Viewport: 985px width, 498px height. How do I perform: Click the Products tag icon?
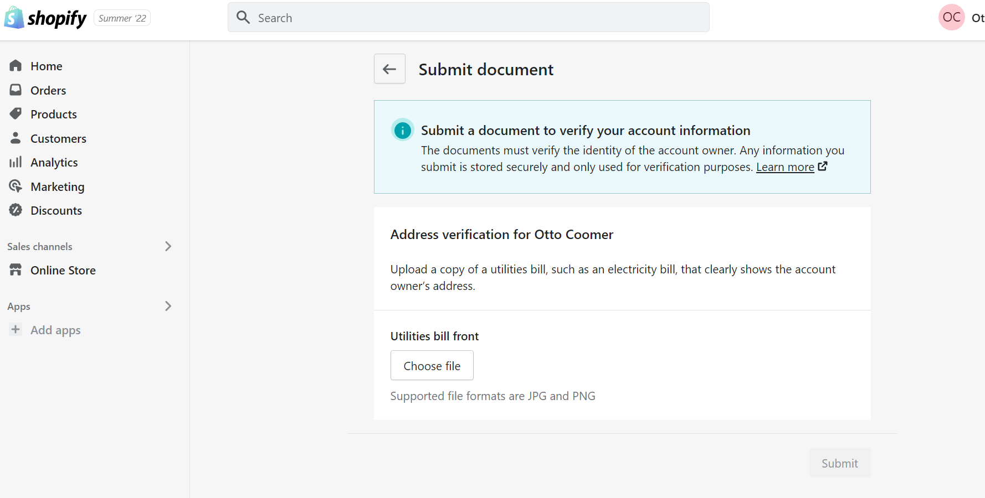coord(16,113)
